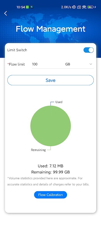Tap the battery indicator icon
This screenshot has height=225, width=101.
pos(90,7)
